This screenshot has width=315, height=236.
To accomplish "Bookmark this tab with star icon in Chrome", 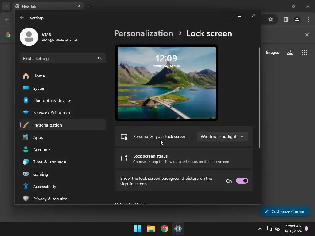I will click(271, 19).
